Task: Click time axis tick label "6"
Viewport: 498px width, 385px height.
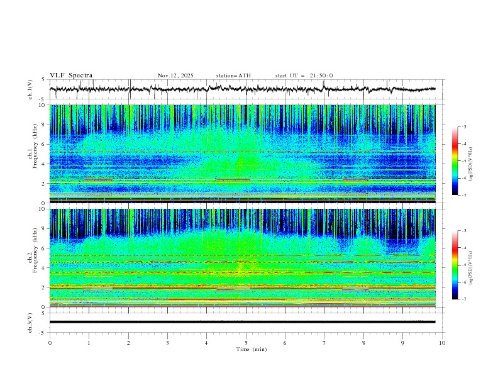Action: pyautogui.click(x=285, y=343)
